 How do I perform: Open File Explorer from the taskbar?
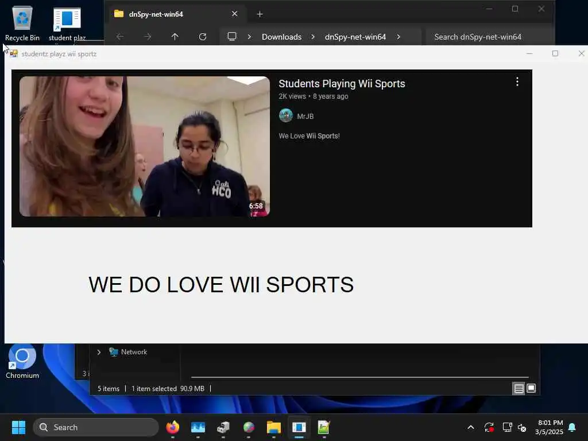274,427
